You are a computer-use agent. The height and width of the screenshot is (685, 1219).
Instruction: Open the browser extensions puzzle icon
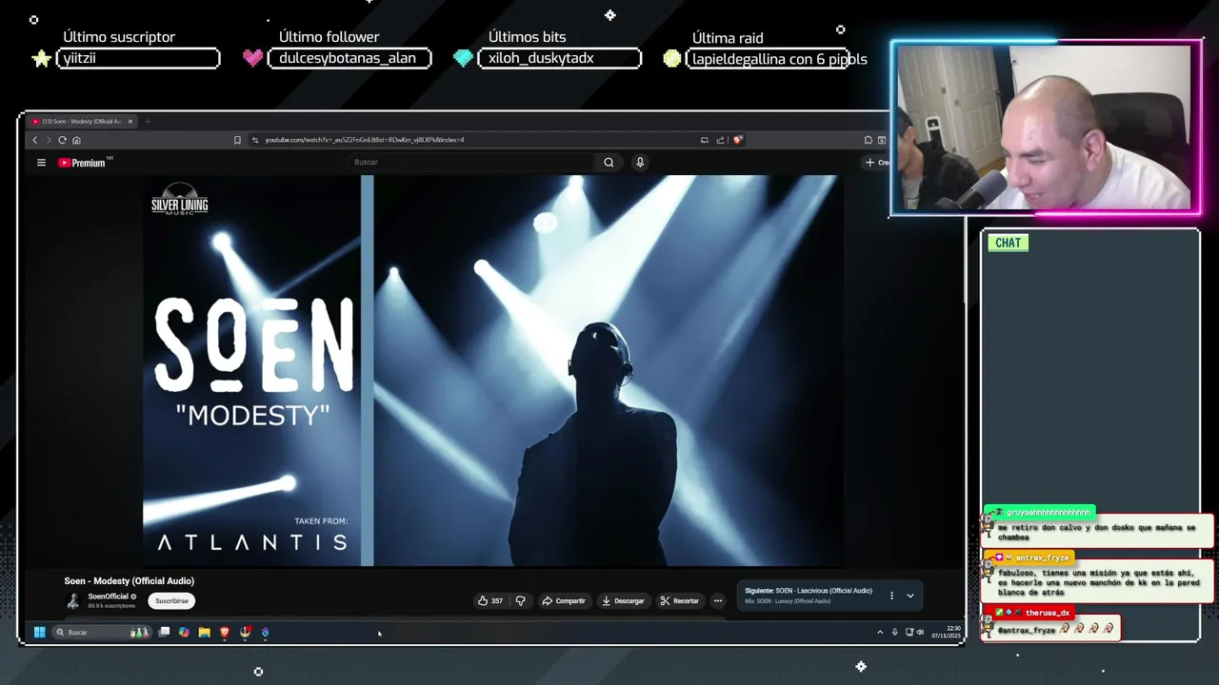coord(868,140)
